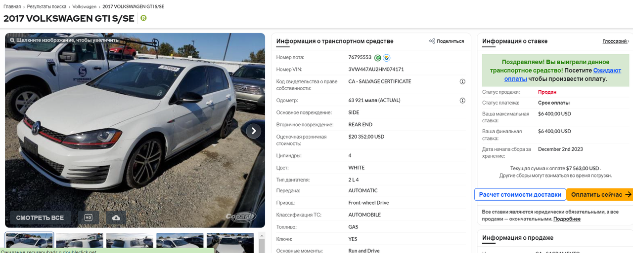Click СМОТРЕТЬ ВСЕ photos button
The image size is (633, 253).
(40, 217)
